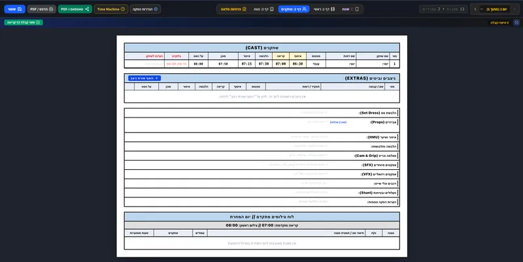
Task: Open the Day 1 of 1 dropdown
Action: coord(494,9)
